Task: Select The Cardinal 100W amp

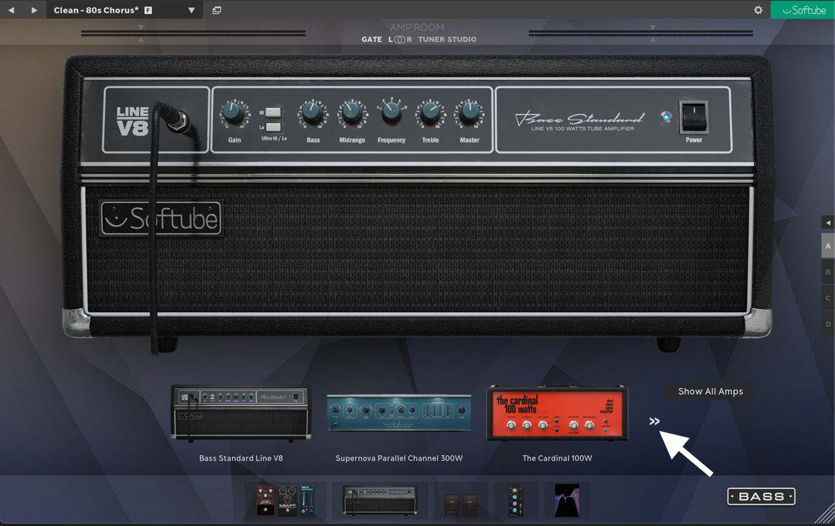Action: (556, 414)
